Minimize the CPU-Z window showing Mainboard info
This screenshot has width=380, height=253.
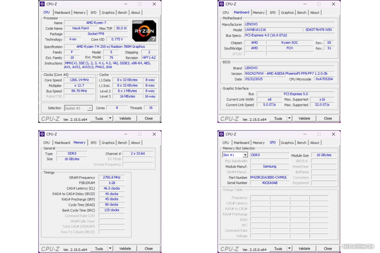click(305, 4)
